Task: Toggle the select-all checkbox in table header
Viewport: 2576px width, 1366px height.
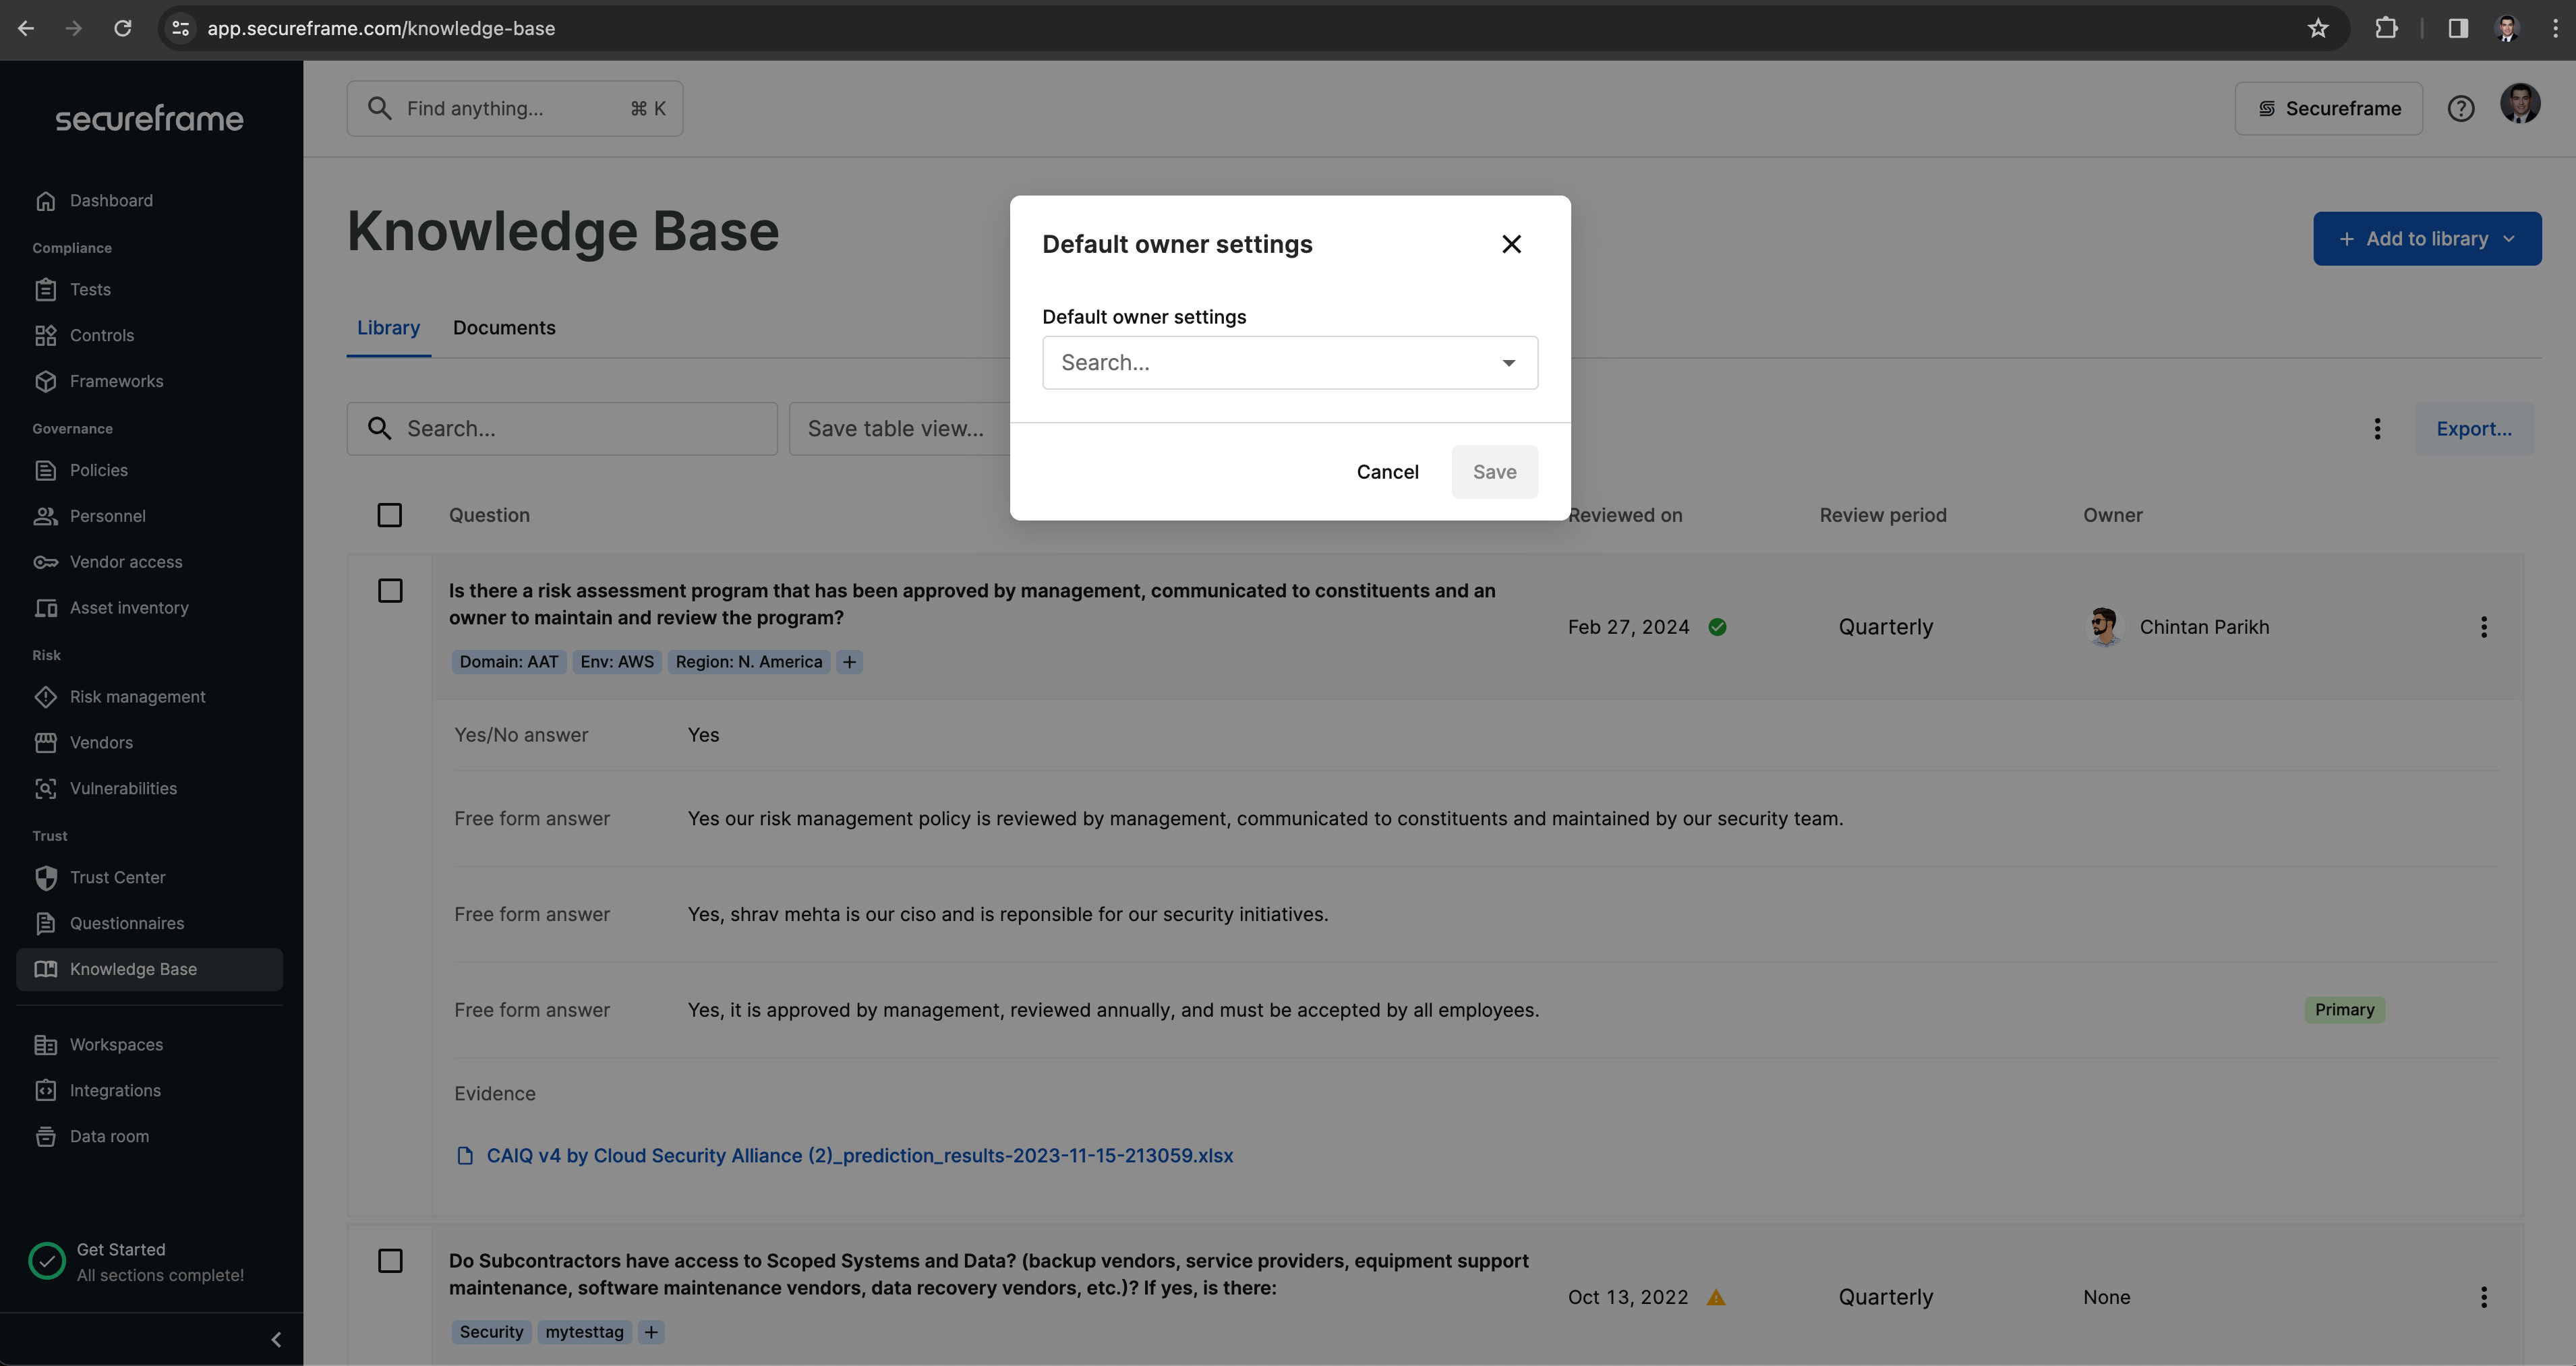Action: tap(390, 516)
